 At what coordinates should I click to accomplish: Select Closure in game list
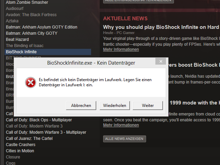pyautogui.click(x=13, y=157)
